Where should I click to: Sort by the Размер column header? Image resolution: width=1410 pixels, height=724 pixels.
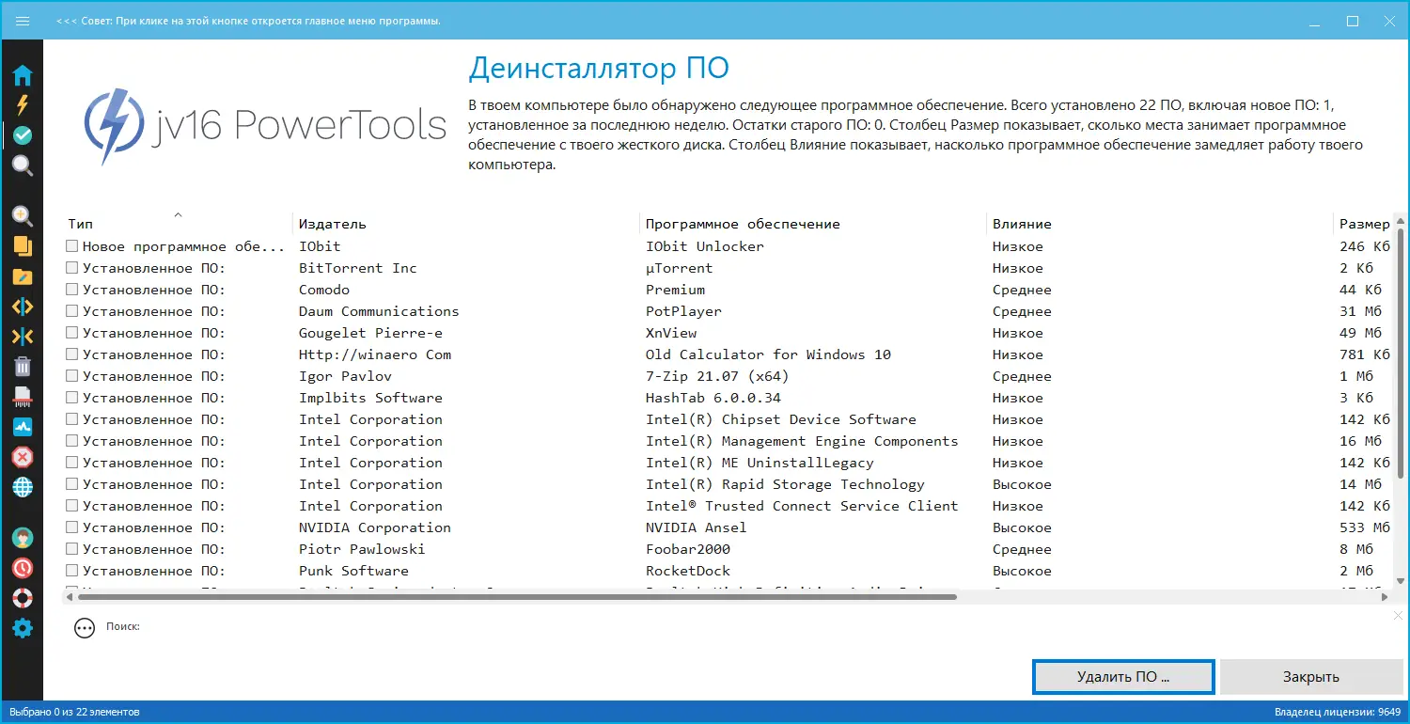click(x=1364, y=224)
